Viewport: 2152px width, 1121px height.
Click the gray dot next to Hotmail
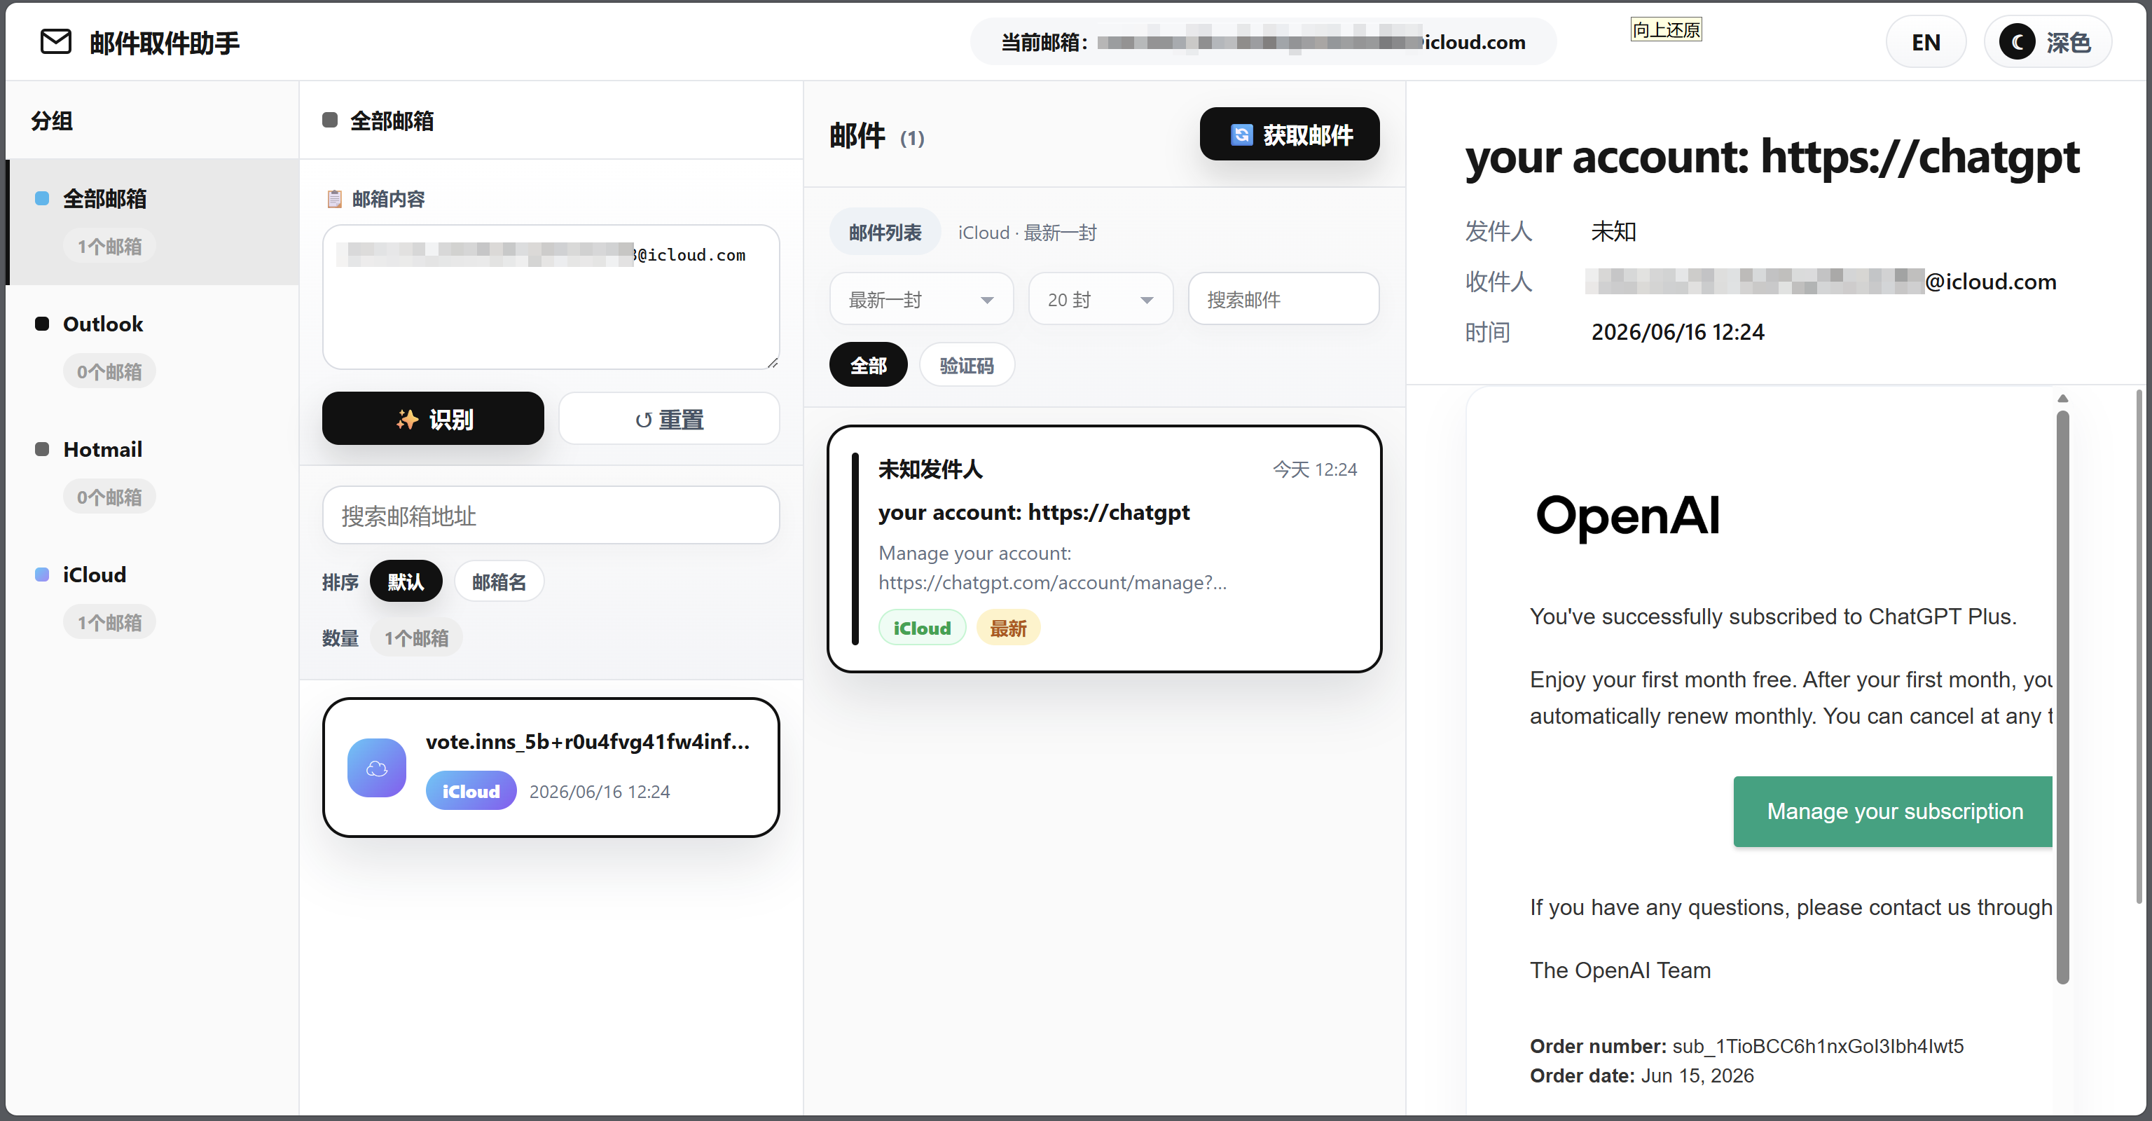42,449
